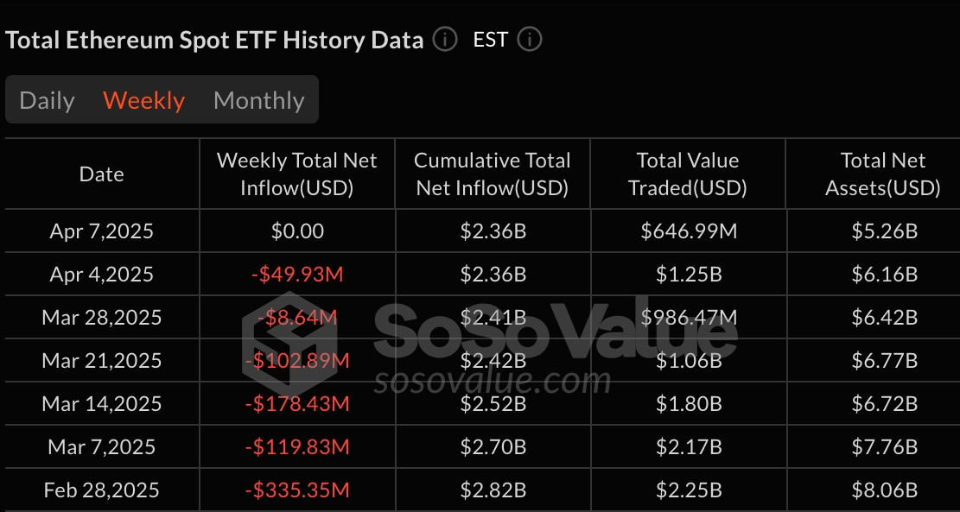The image size is (960, 512).
Task: Click the $7.76B total net assets value
Action: pos(882,446)
